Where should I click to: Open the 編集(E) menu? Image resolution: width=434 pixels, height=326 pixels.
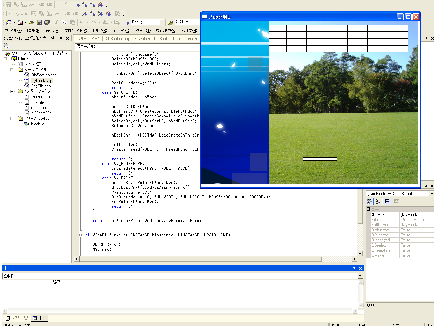[x=34, y=31]
